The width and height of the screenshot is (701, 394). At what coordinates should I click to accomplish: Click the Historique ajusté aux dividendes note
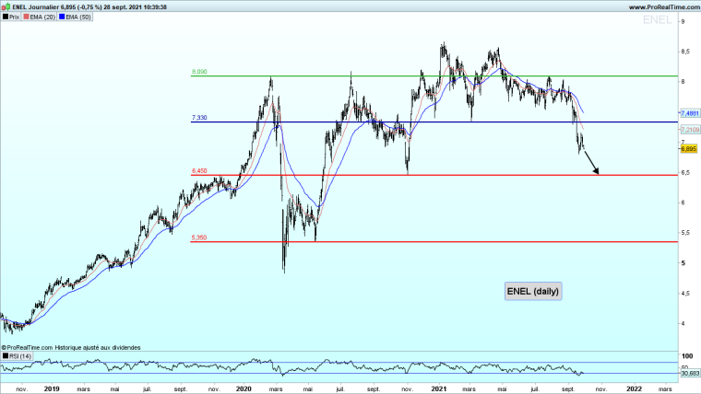click(98, 348)
